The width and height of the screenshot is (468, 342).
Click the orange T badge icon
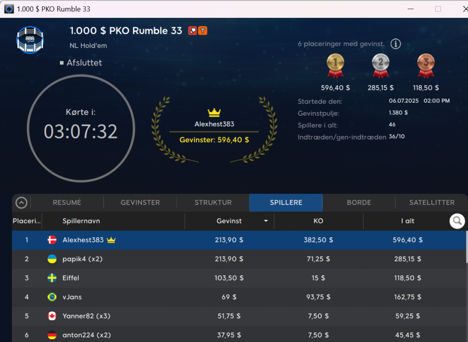[x=202, y=31]
